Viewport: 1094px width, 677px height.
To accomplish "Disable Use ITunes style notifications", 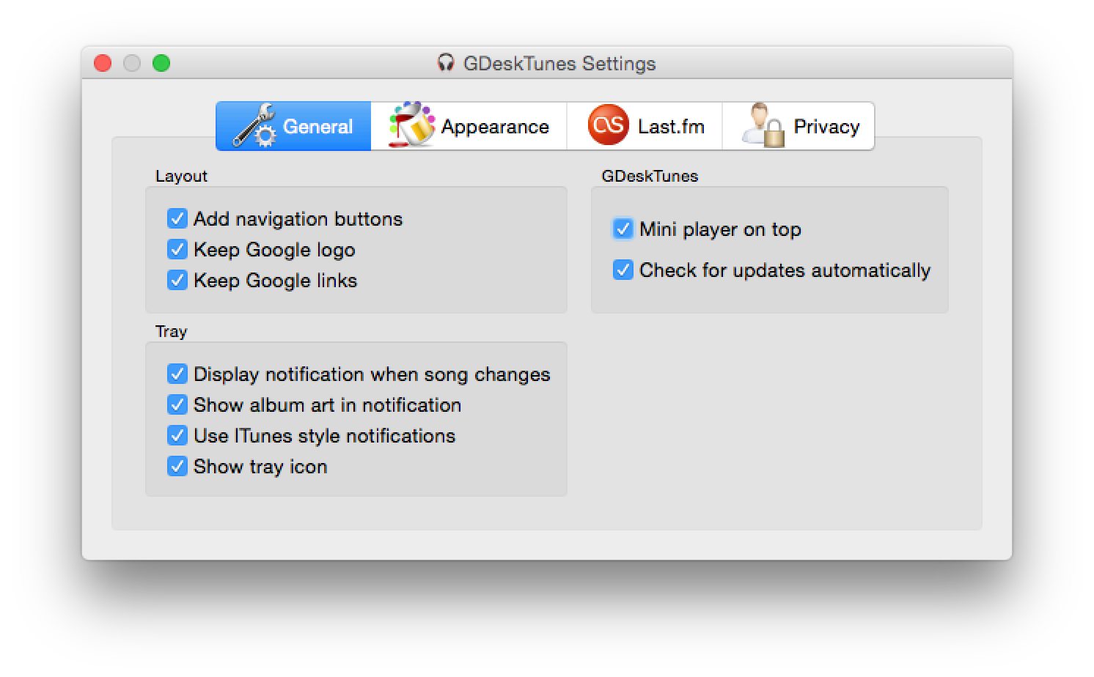I will click(177, 435).
